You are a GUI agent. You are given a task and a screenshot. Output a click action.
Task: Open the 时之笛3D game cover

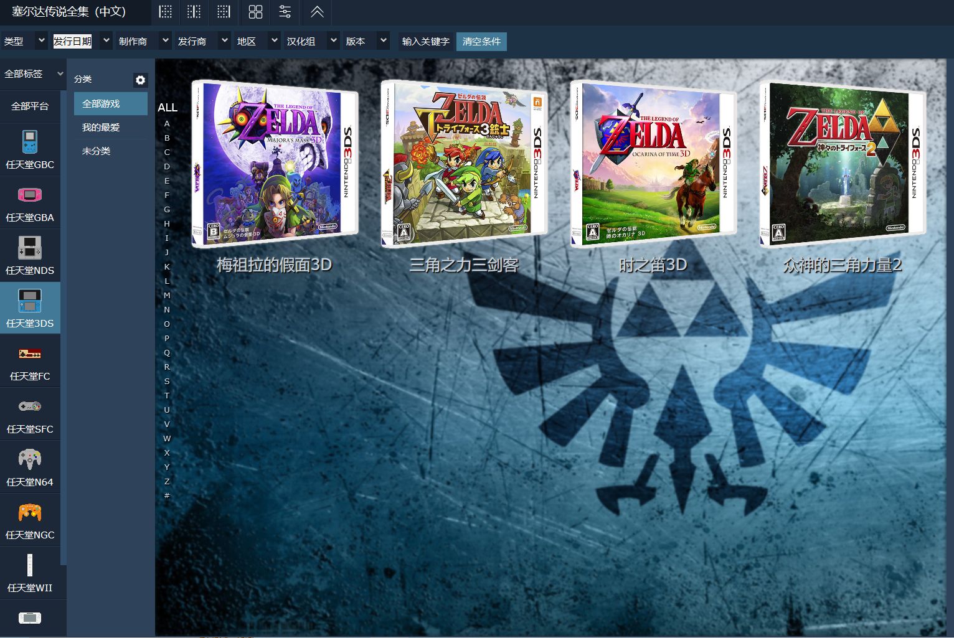653,164
